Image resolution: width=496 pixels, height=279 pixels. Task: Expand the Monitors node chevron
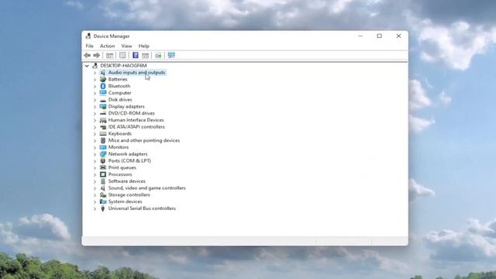95,147
